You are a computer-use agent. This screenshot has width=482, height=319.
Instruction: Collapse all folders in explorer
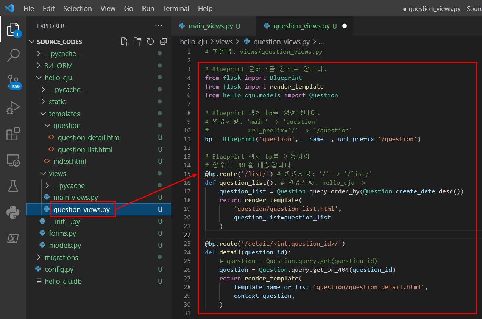tap(164, 42)
